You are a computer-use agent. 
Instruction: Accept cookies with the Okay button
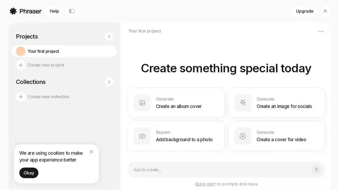point(29,173)
